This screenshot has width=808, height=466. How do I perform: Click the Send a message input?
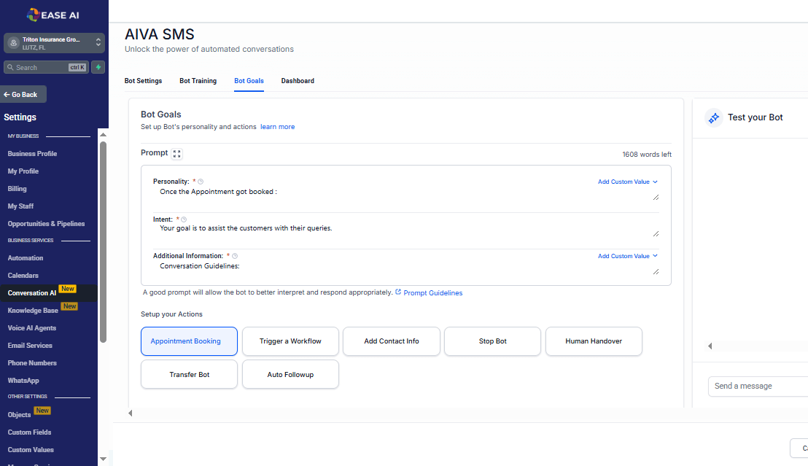pyautogui.click(x=758, y=386)
